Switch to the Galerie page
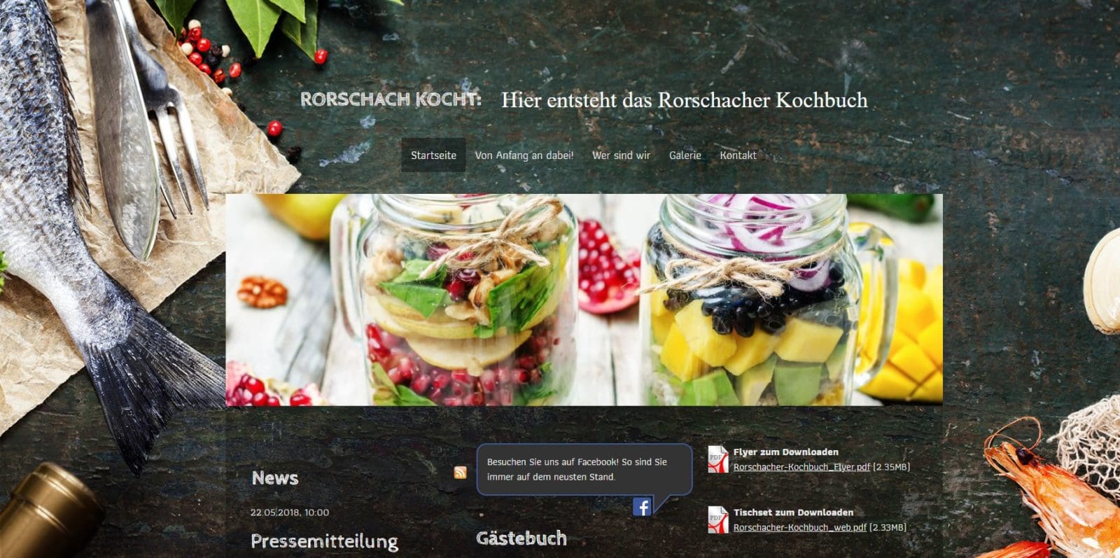 pyautogui.click(x=685, y=155)
